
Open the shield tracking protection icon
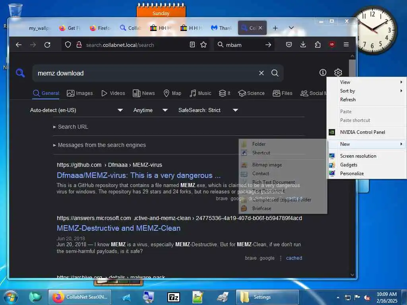68,45
